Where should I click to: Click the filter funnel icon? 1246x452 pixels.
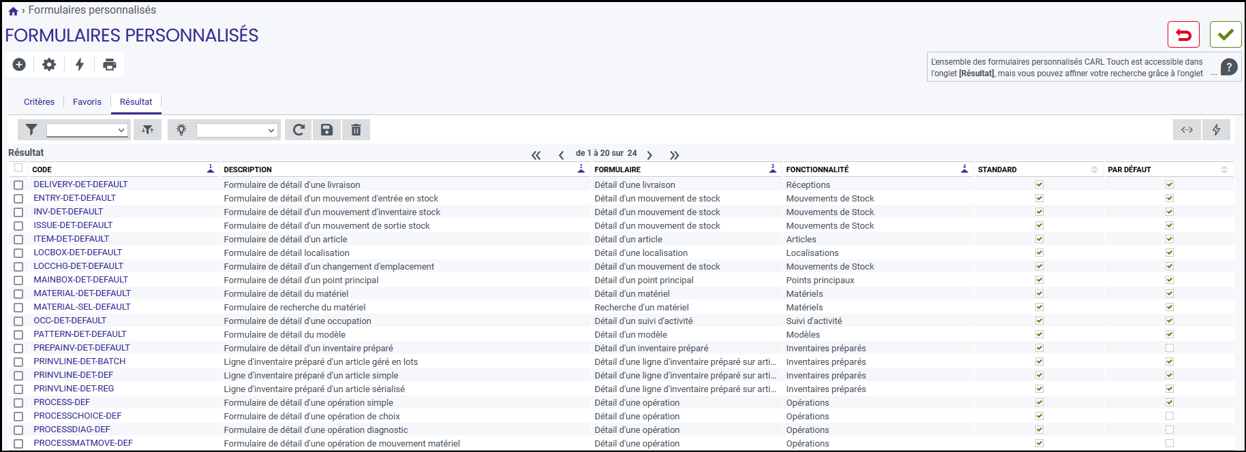click(31, 129)
